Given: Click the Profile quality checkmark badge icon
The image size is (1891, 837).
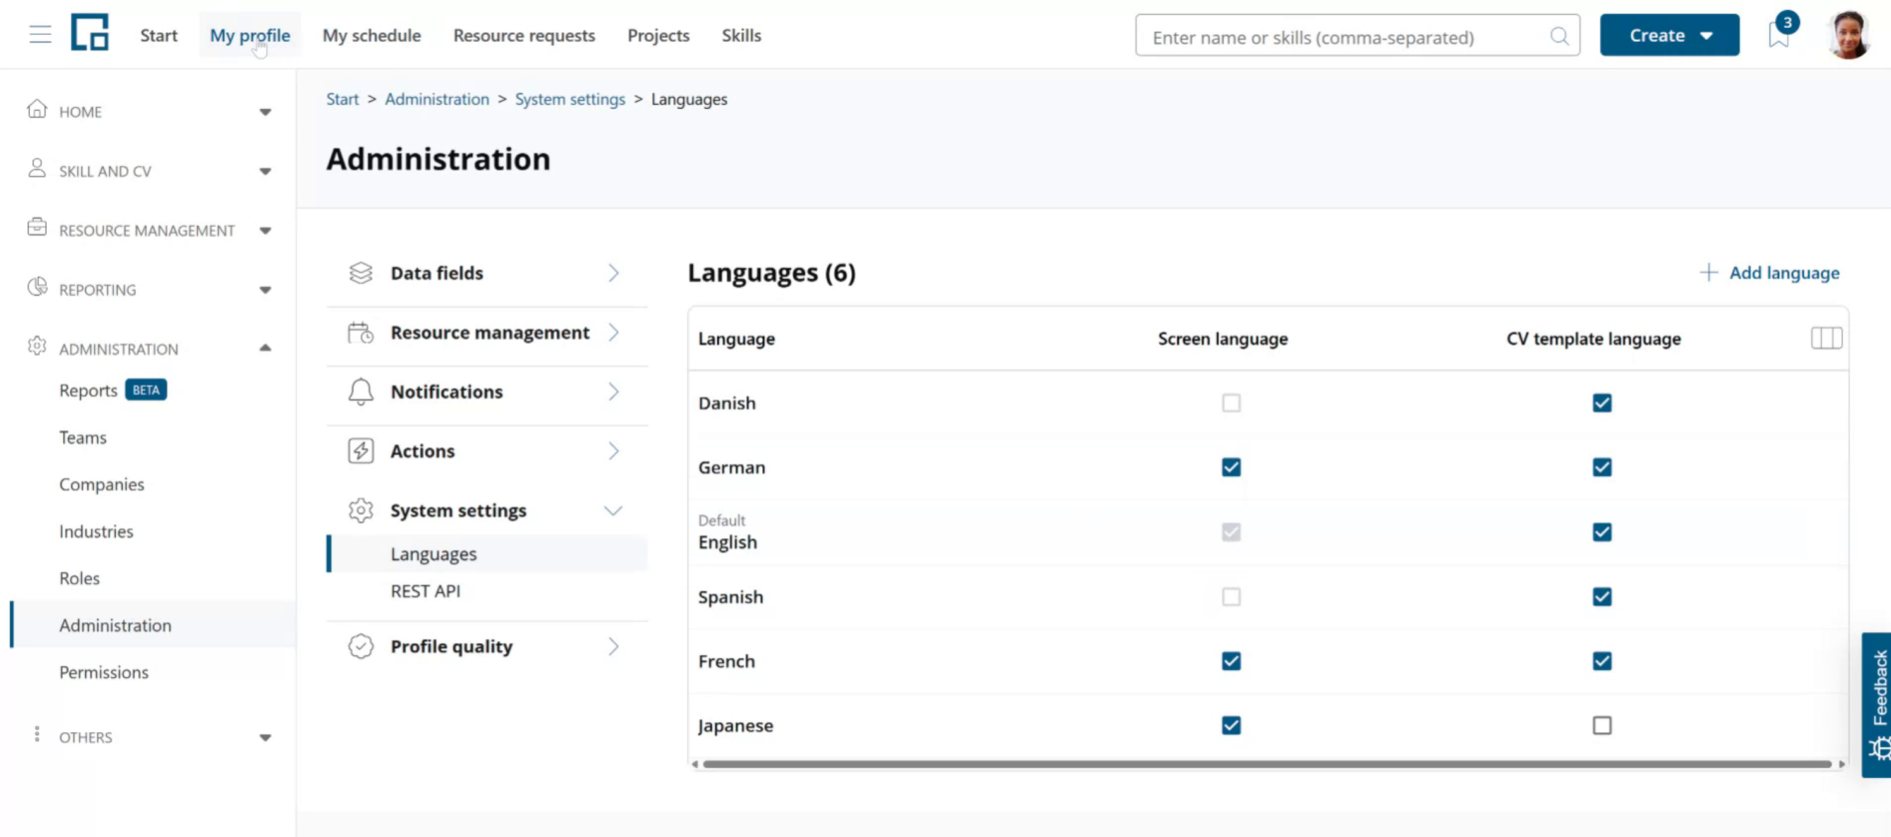Looking at the screenshot, I should [360, 646].
